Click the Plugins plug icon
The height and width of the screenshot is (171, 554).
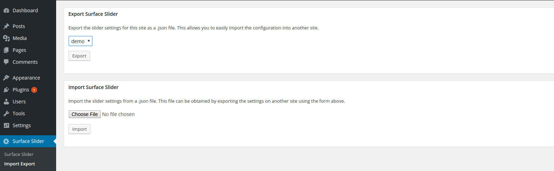[x=6, y=90]
